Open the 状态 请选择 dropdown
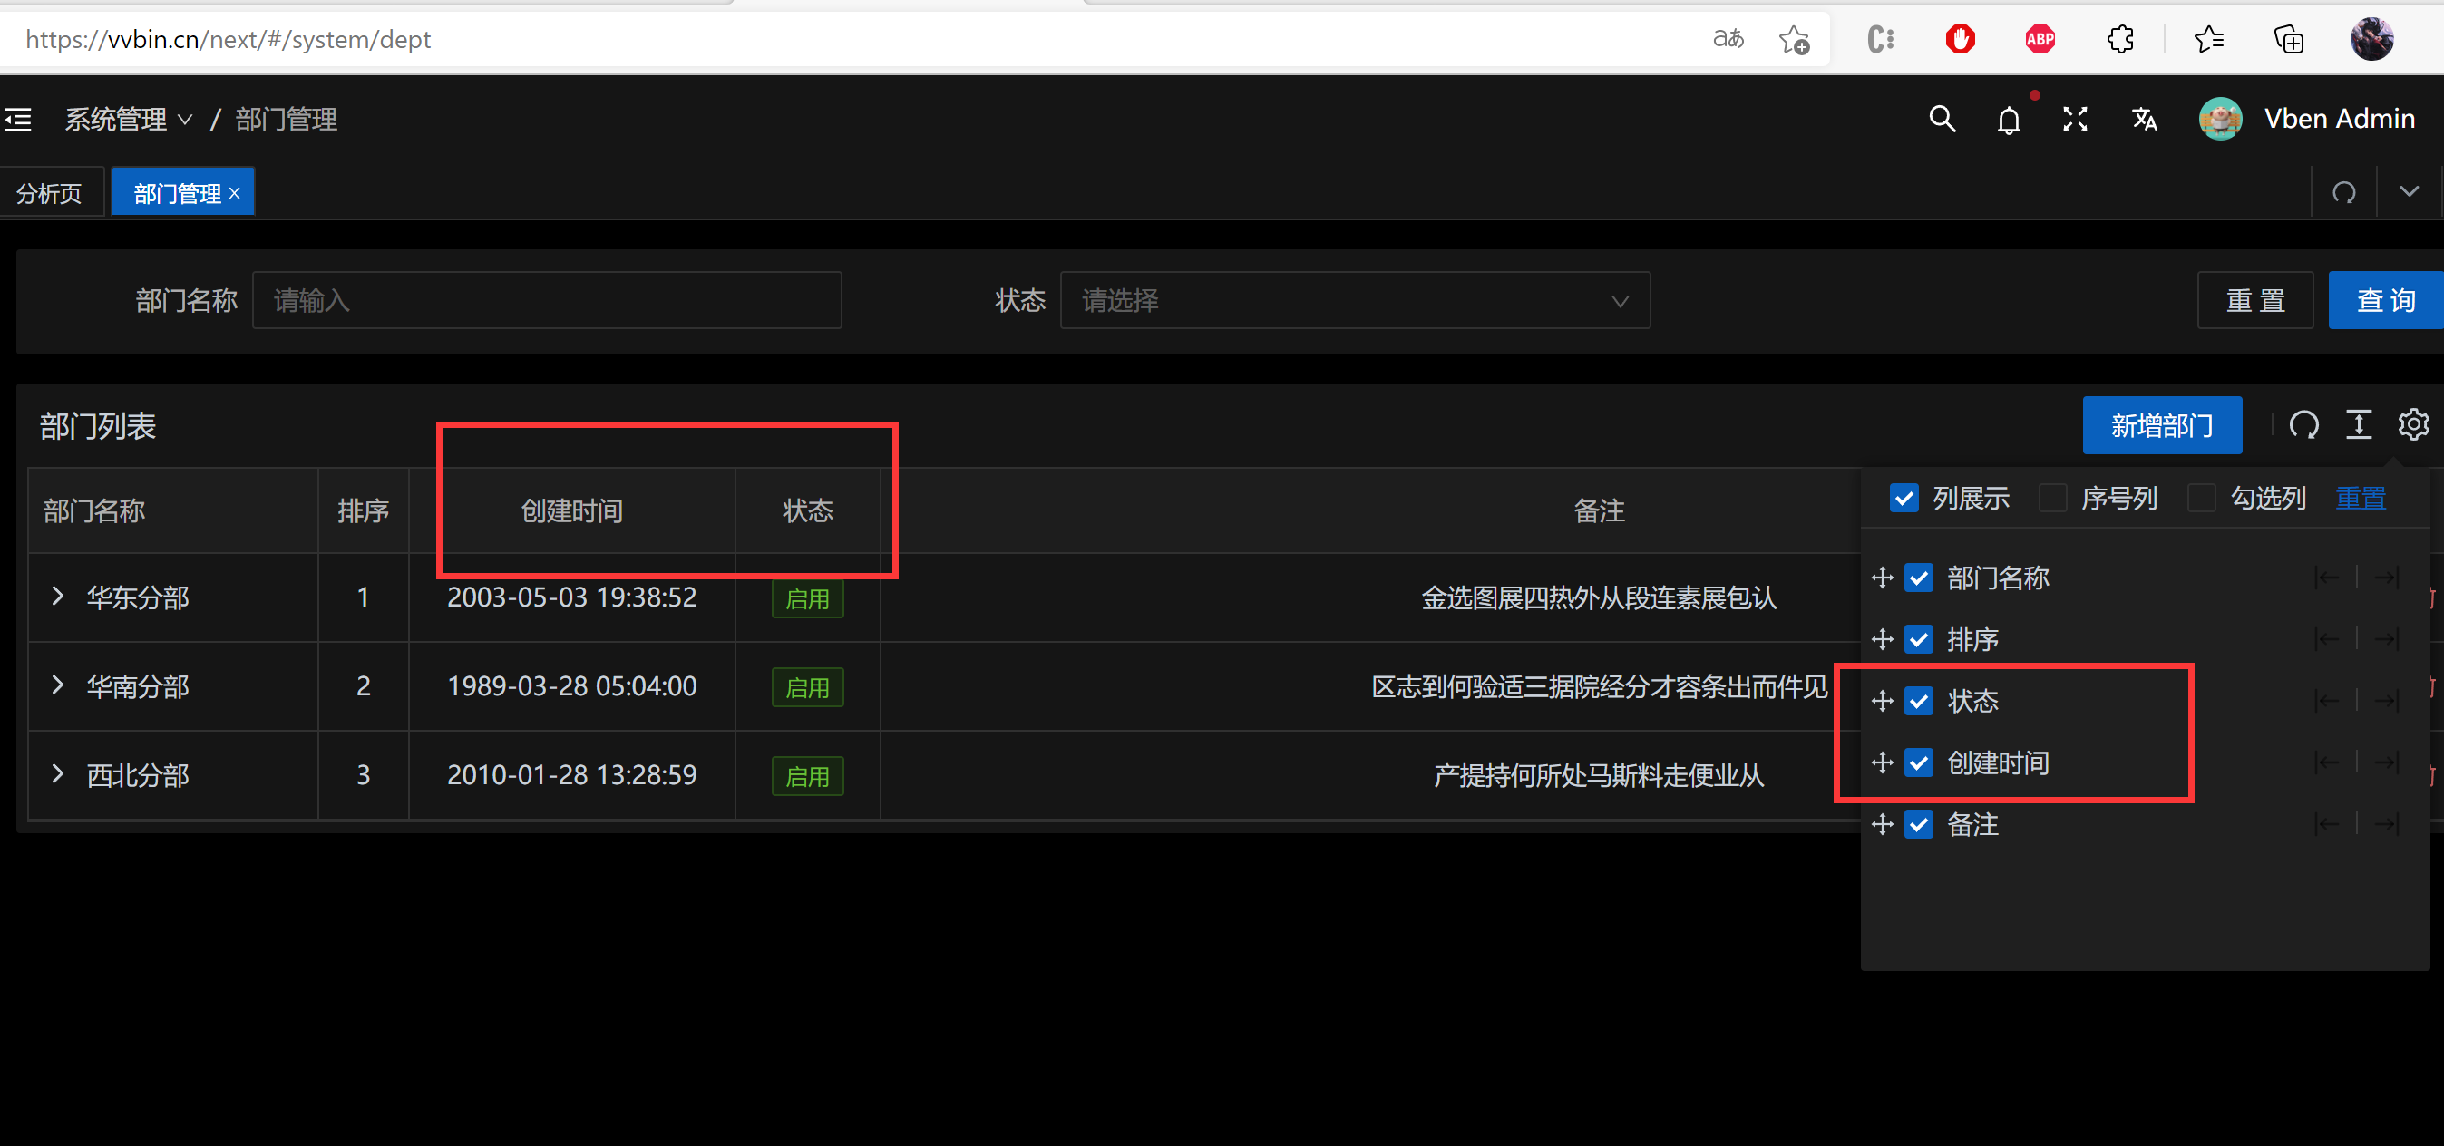The image size is (2444, 1146). pos(1355,300)
